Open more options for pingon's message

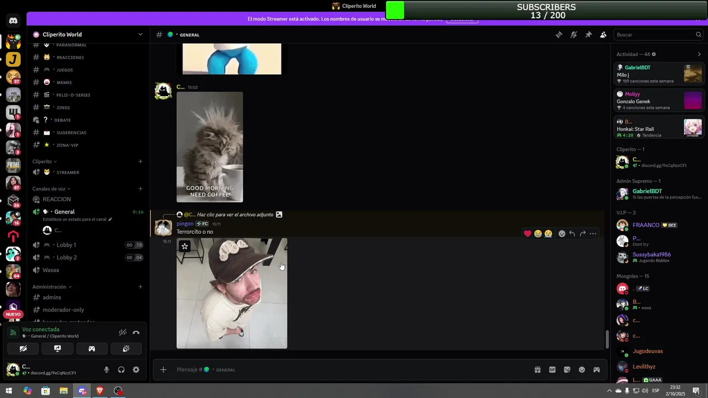[x=593, y=233]
